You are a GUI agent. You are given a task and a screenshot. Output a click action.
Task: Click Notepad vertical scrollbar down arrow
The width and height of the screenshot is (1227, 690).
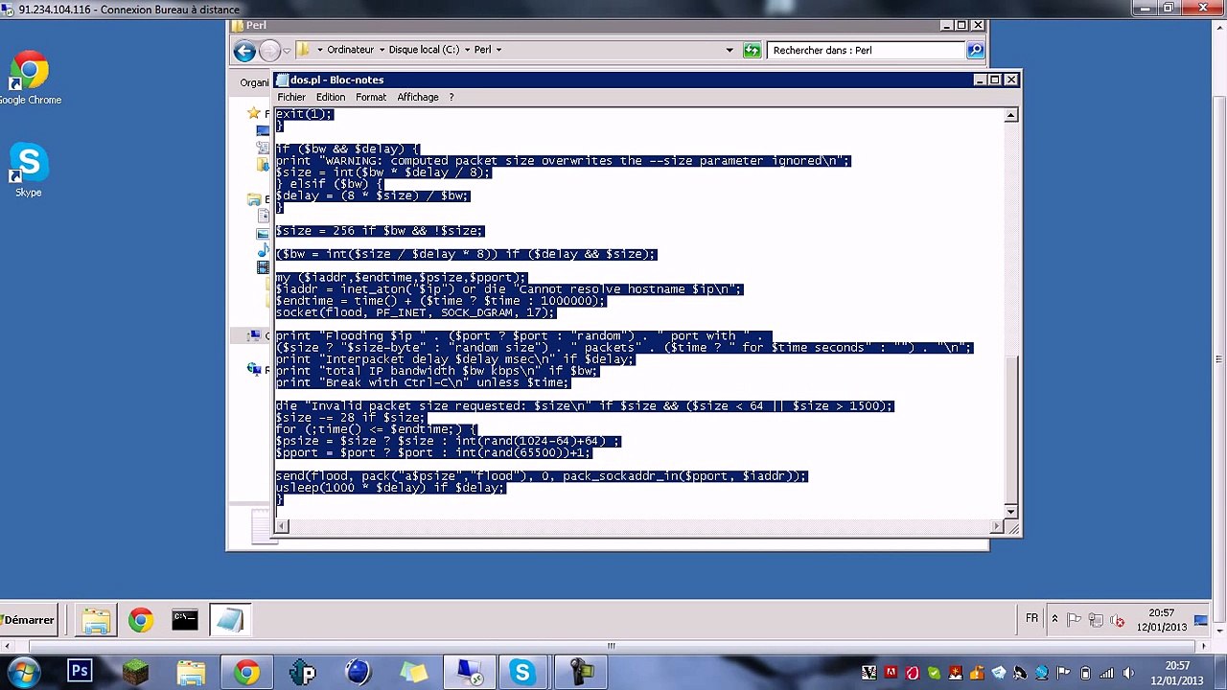click(1010, 511)
